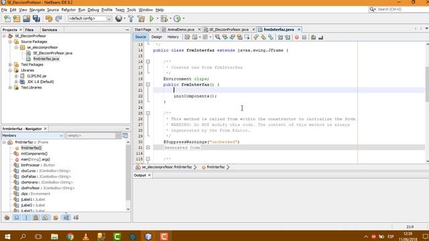Click the Shift Line Left editor icon

pyautogui.click(x=280, y=37)
